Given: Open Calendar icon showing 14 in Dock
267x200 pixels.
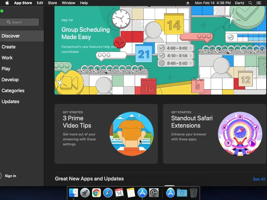Looking at the screenshot, I should point(119,193).
